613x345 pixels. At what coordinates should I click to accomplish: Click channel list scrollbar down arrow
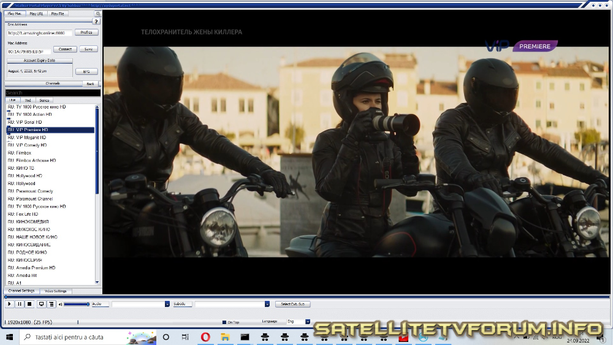(x=97, y=282)
